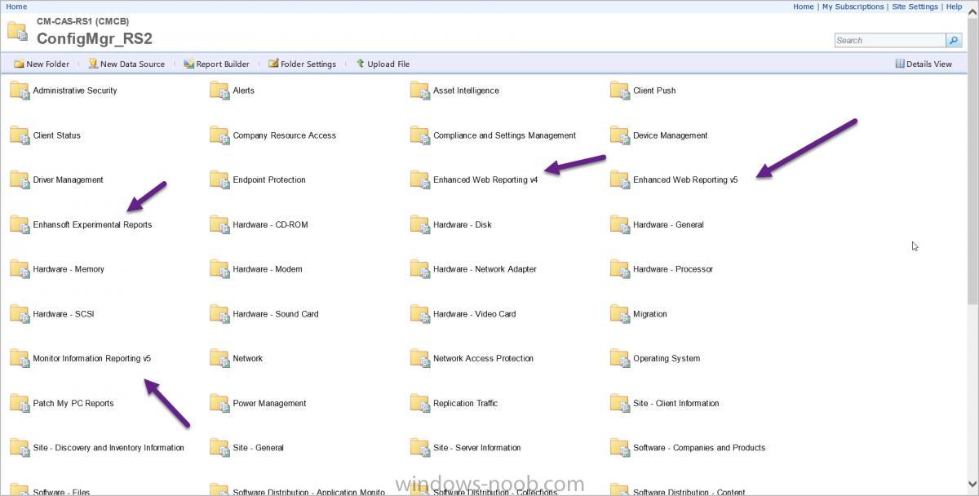Open the Power Management folder link
979x496 pixels.
tap(269, 403)
